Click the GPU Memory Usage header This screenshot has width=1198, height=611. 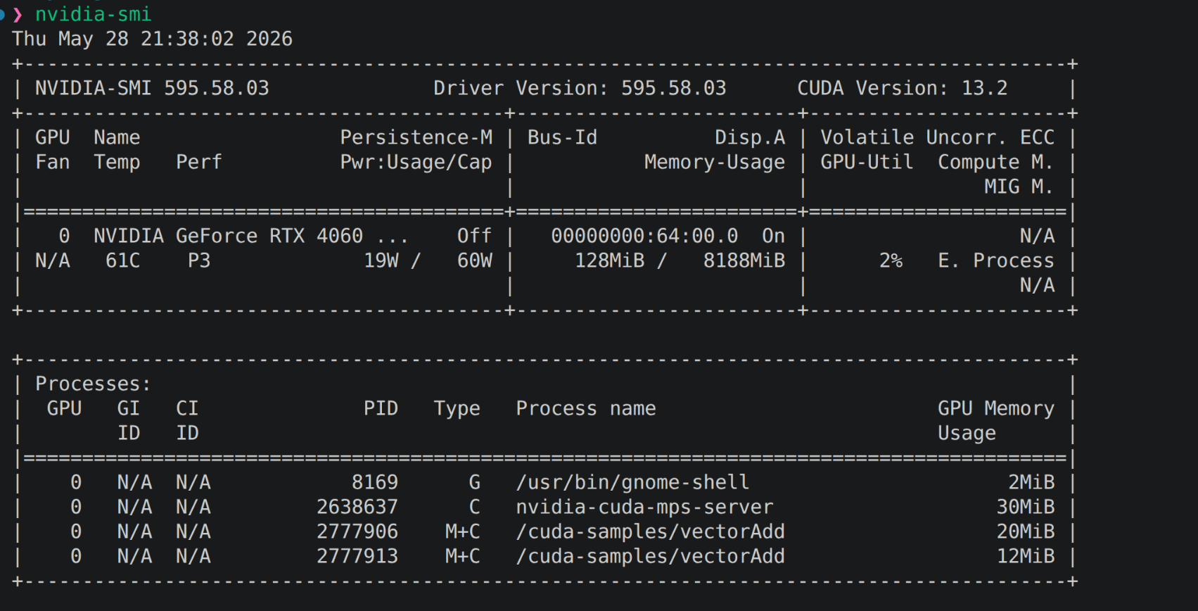(995, 420)
